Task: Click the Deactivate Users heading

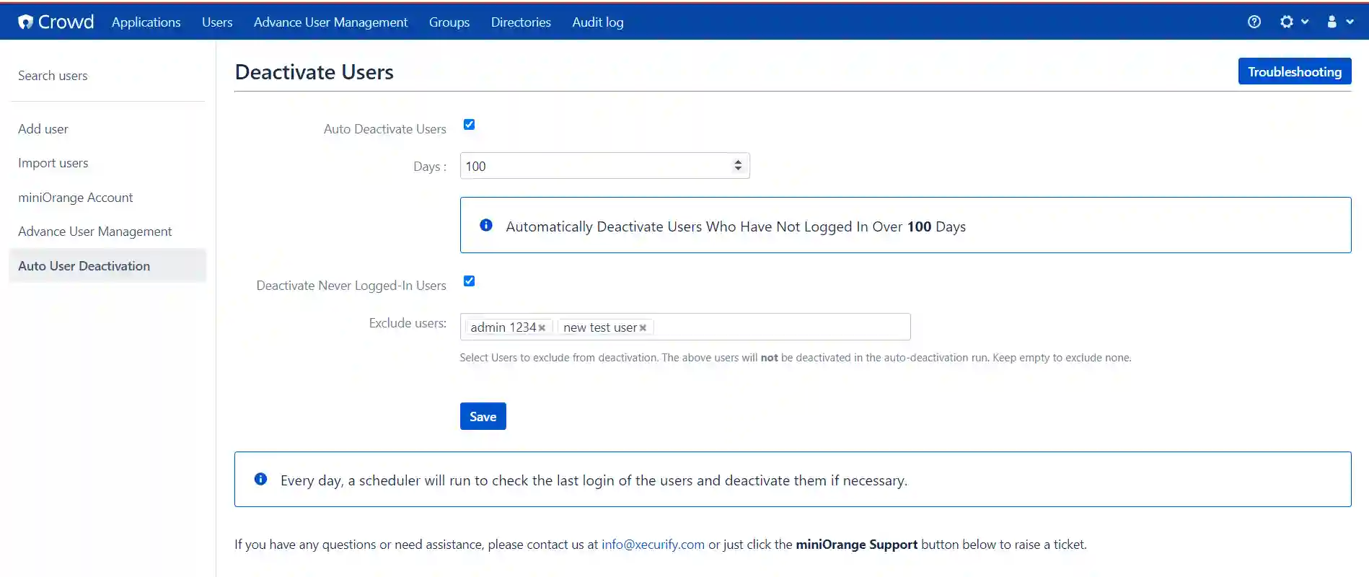Action: [314, 72]
